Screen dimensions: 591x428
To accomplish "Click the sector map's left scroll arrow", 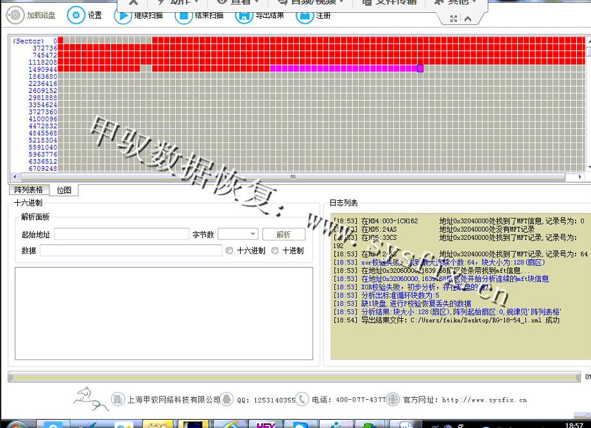I will click(x=15, y=176).
